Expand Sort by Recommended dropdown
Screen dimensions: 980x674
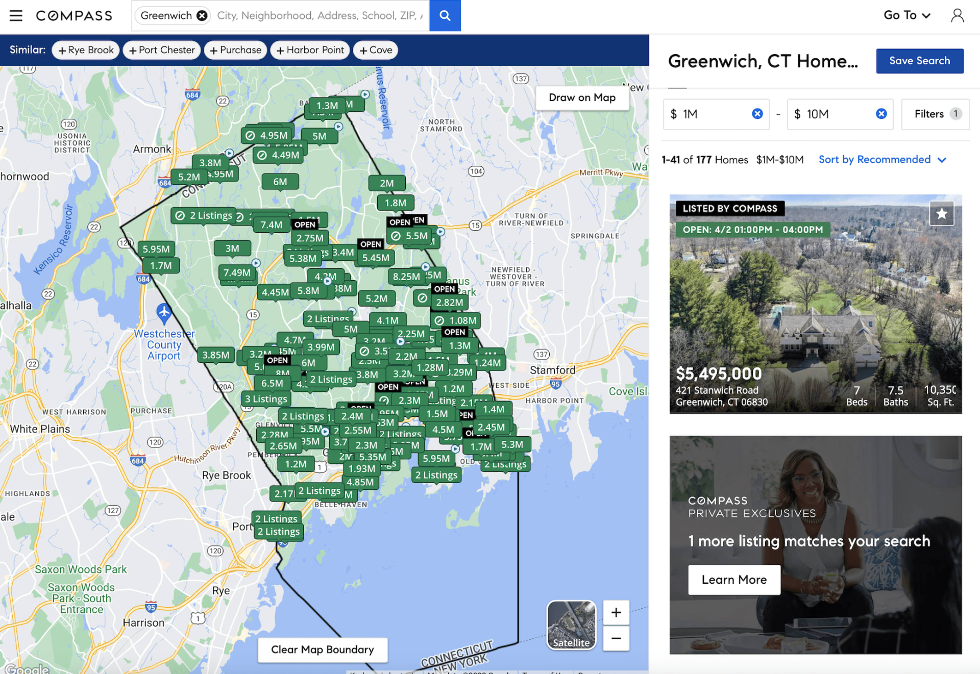coord(883,160)
